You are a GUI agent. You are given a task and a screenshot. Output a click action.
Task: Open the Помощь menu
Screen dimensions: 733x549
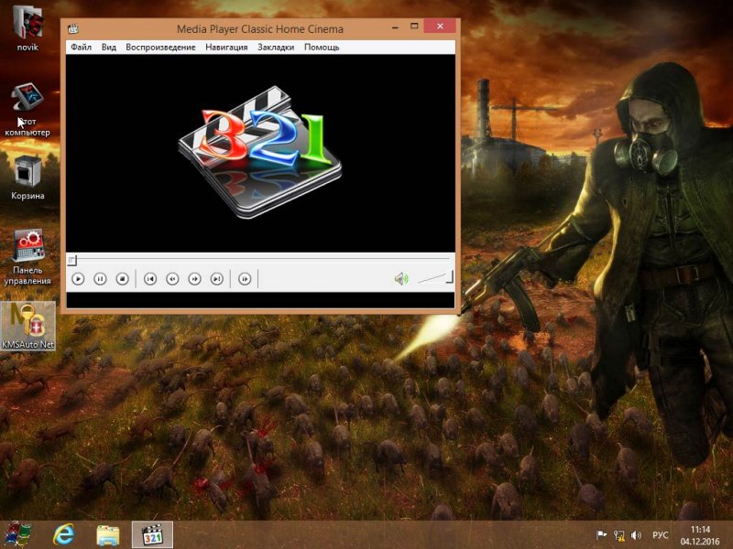[x=322, y=48]
